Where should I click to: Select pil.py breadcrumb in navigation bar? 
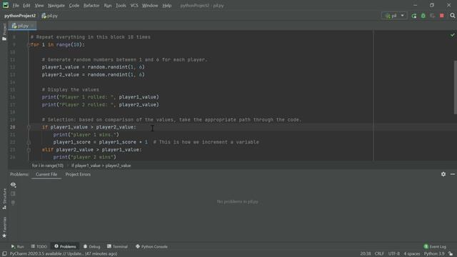pos(50,16)
